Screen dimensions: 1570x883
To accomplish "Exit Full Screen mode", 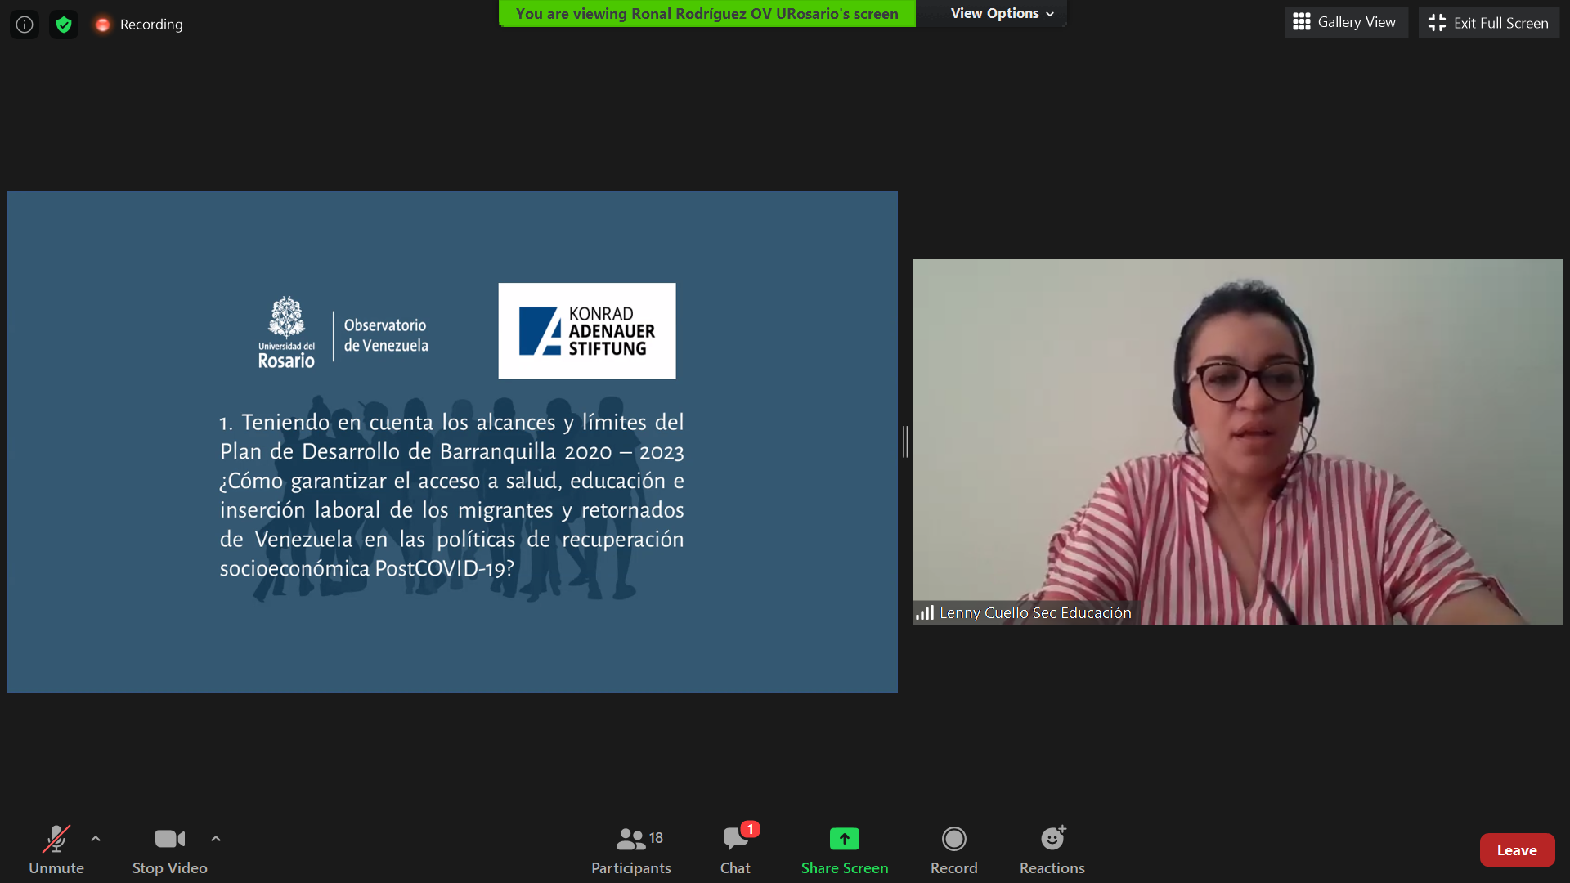I will [1488, 23].
